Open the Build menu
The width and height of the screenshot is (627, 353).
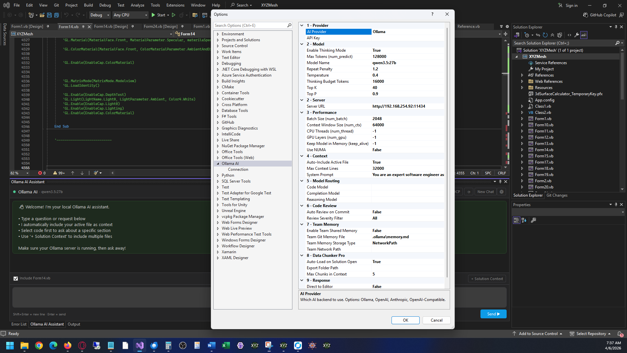pos(88,5)
